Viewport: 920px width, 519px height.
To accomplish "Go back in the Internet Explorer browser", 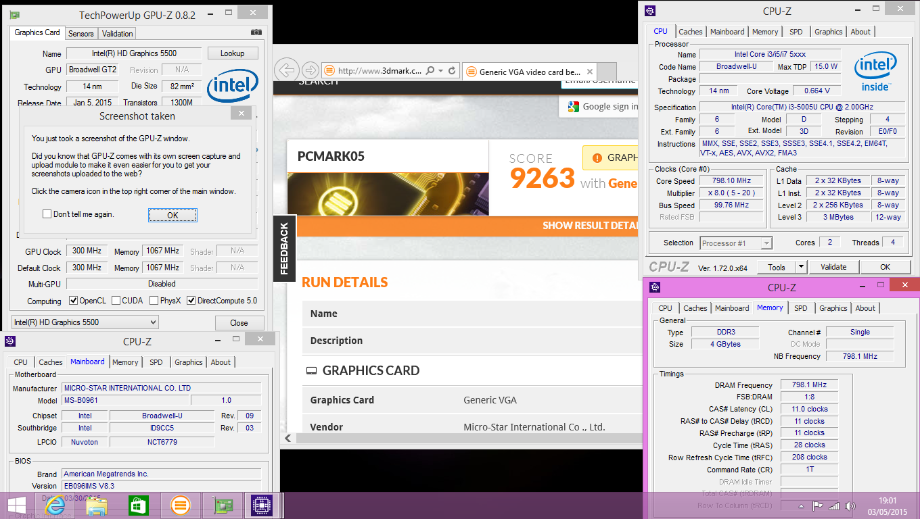I will [x=287, y=70].
